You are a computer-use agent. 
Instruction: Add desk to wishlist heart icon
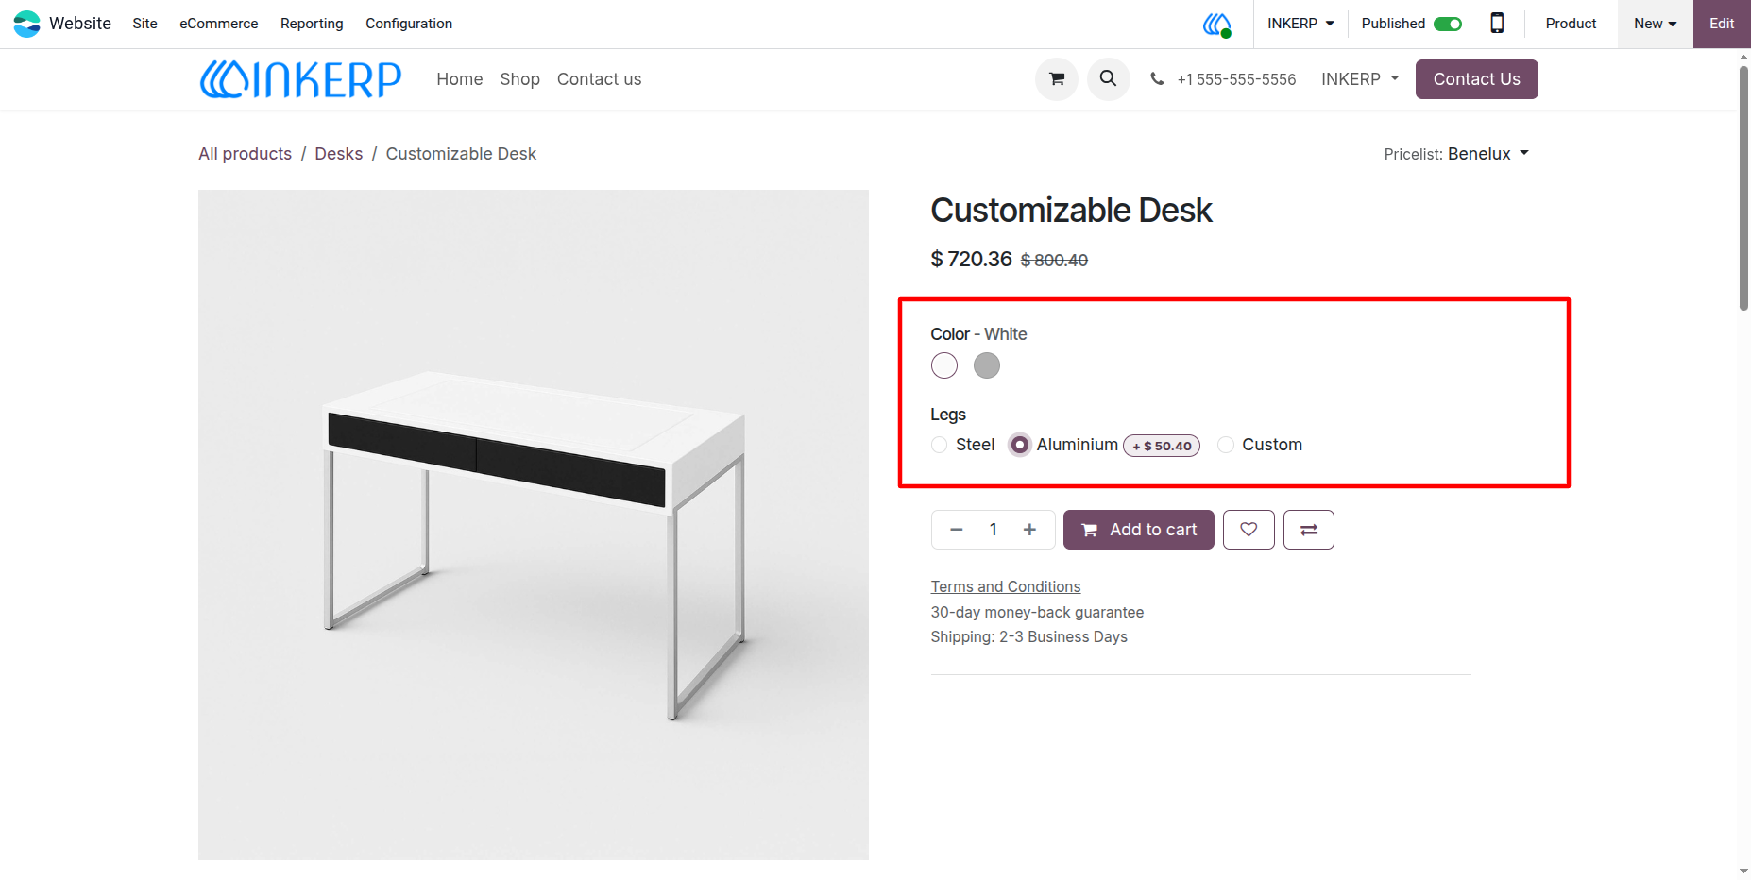coord(1249,530)
